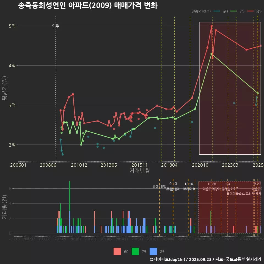Toggle the 75 series in top legend
Image resolution: width=264 pixels, height=264 pixels.
238,11
